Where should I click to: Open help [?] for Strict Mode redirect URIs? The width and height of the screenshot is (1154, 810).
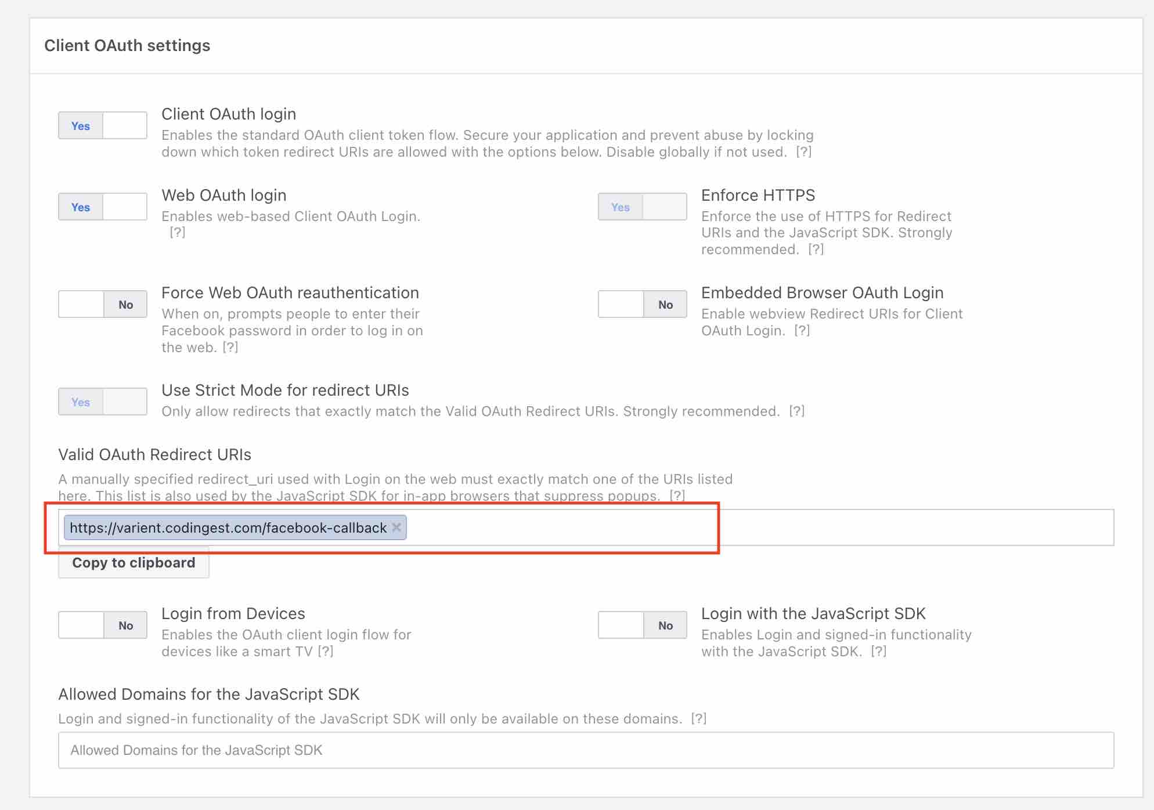click(796, 411)
